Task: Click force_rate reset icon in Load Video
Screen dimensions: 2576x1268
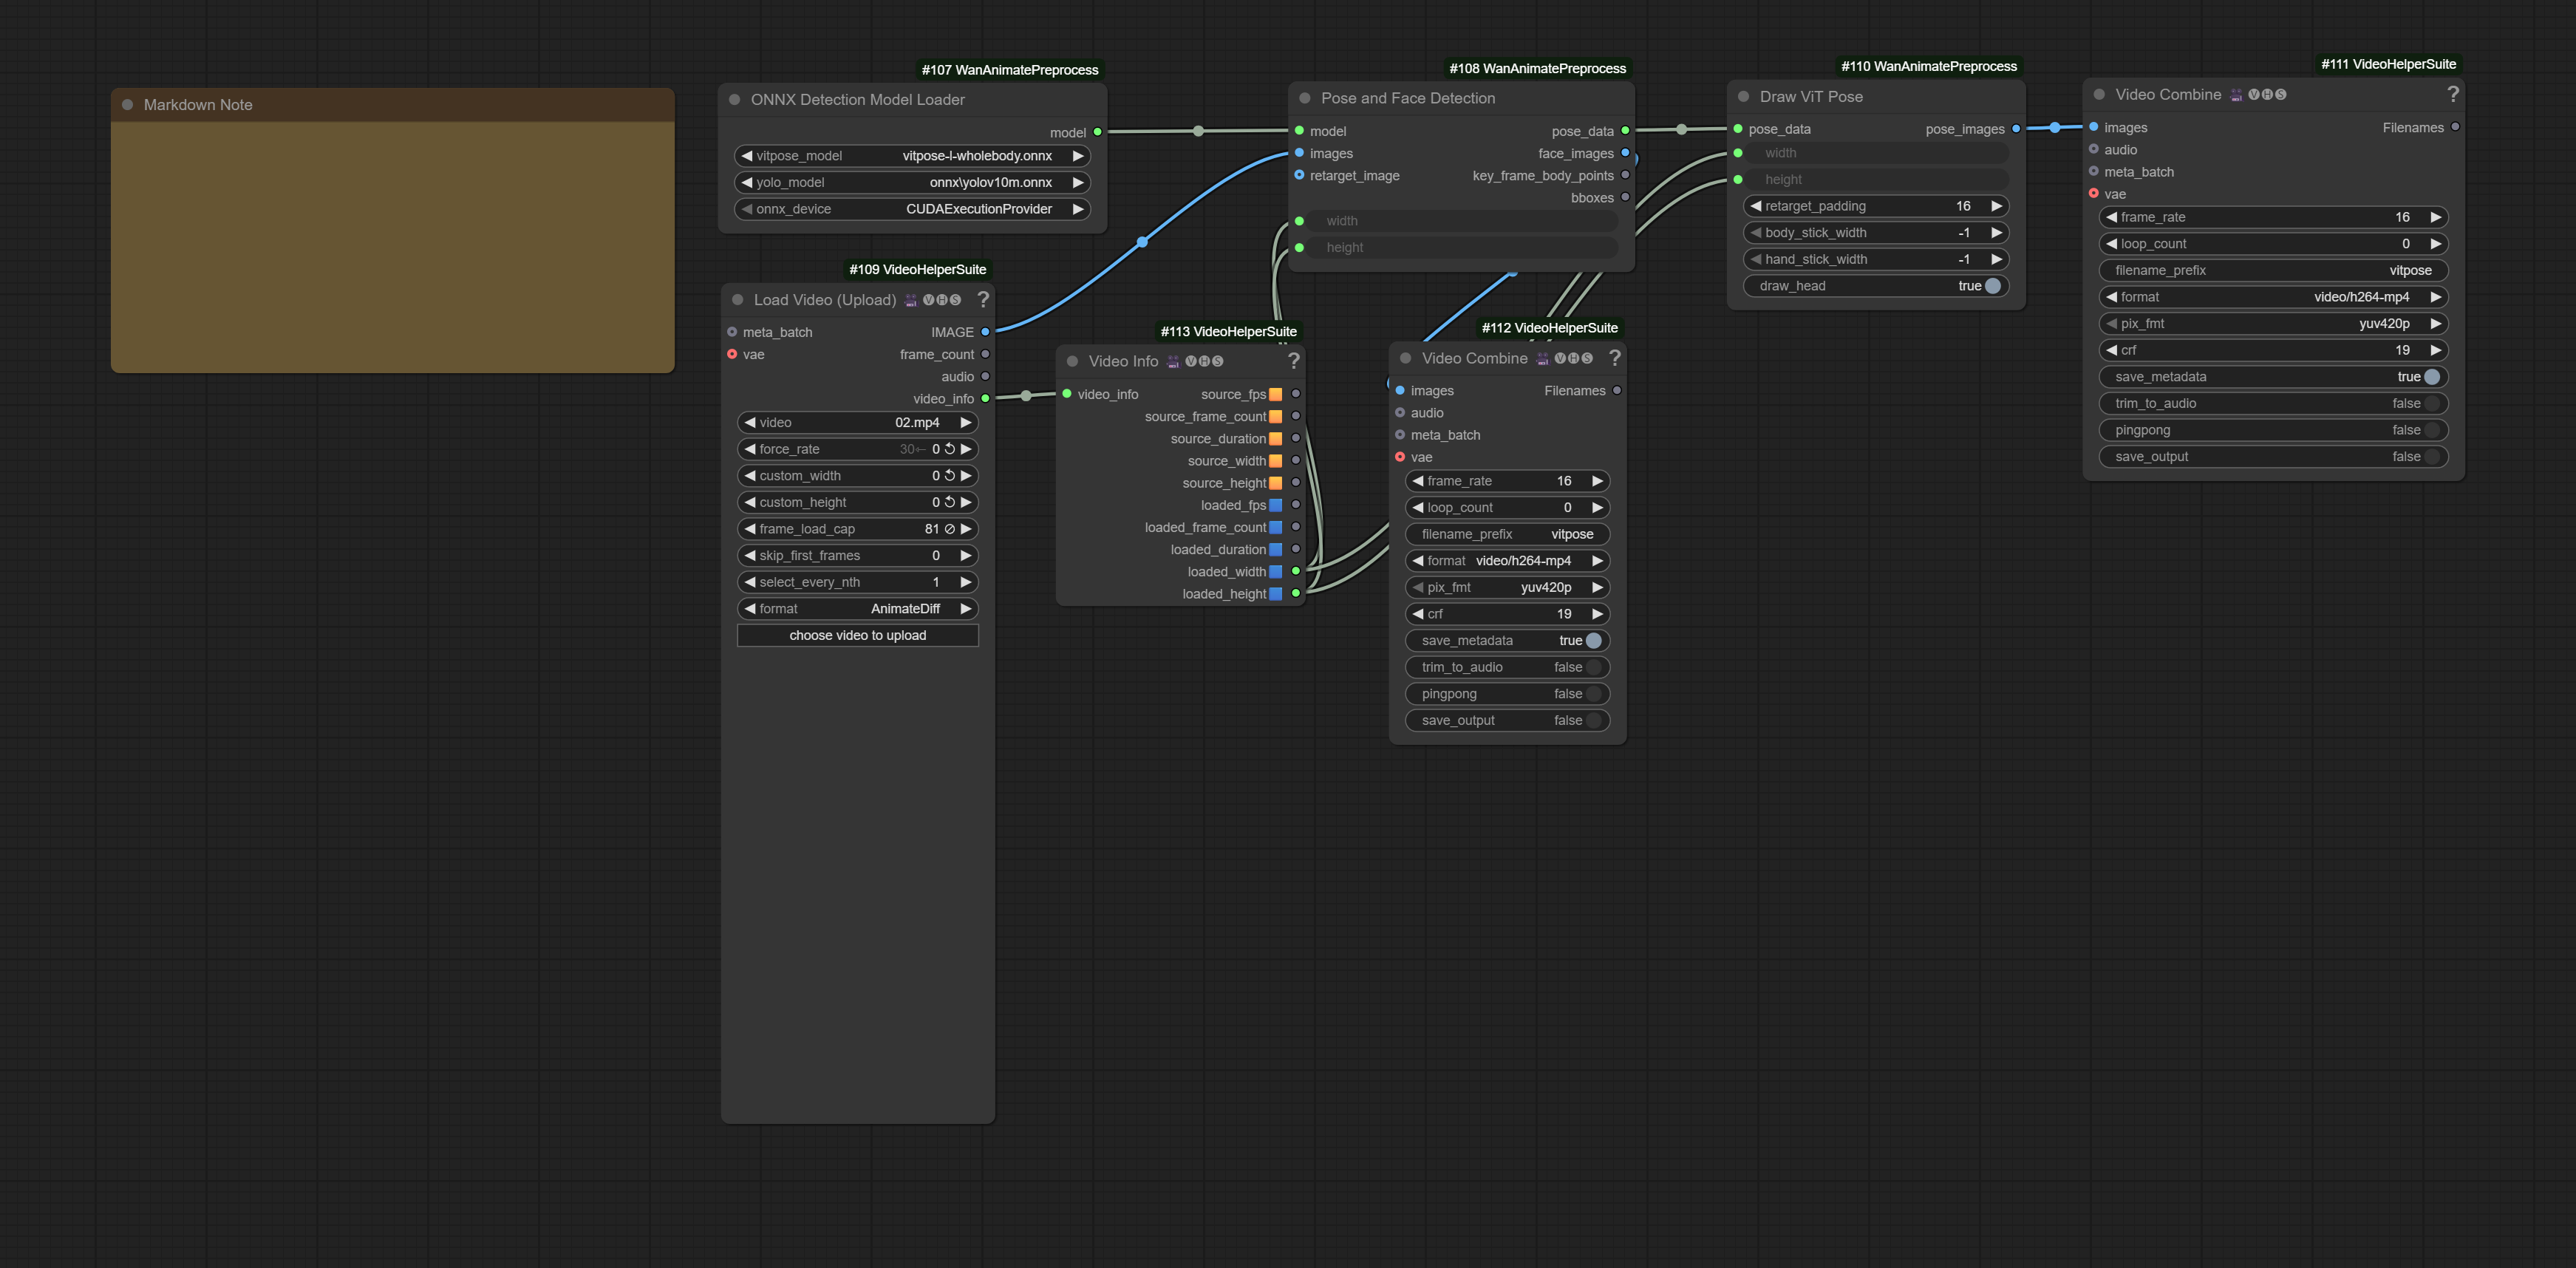Action: [950, 449]
